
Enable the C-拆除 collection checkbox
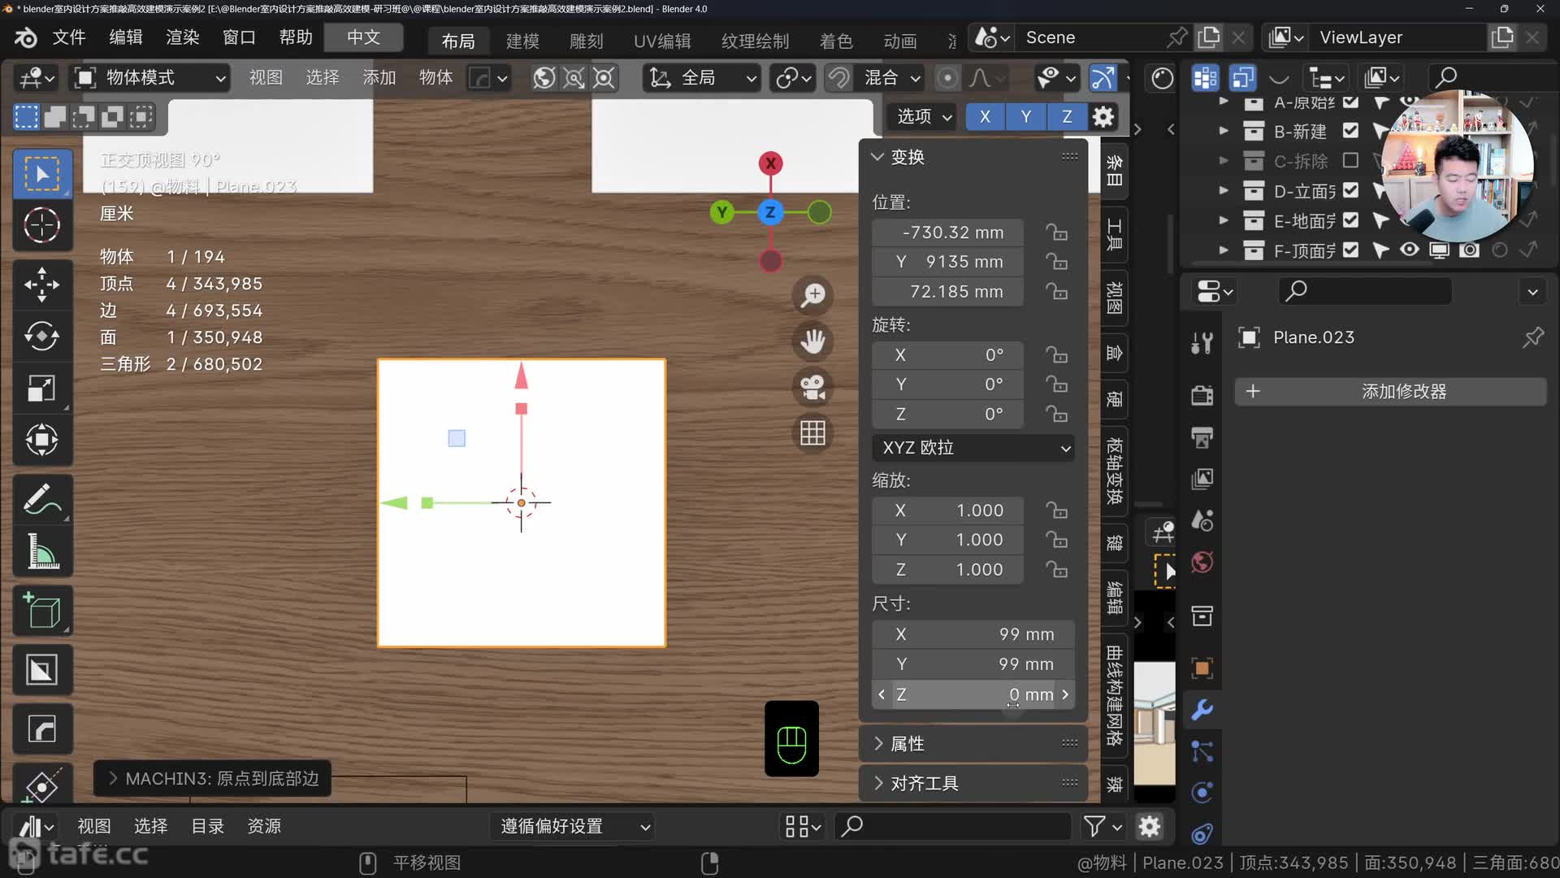click(x=1350, y=161)
